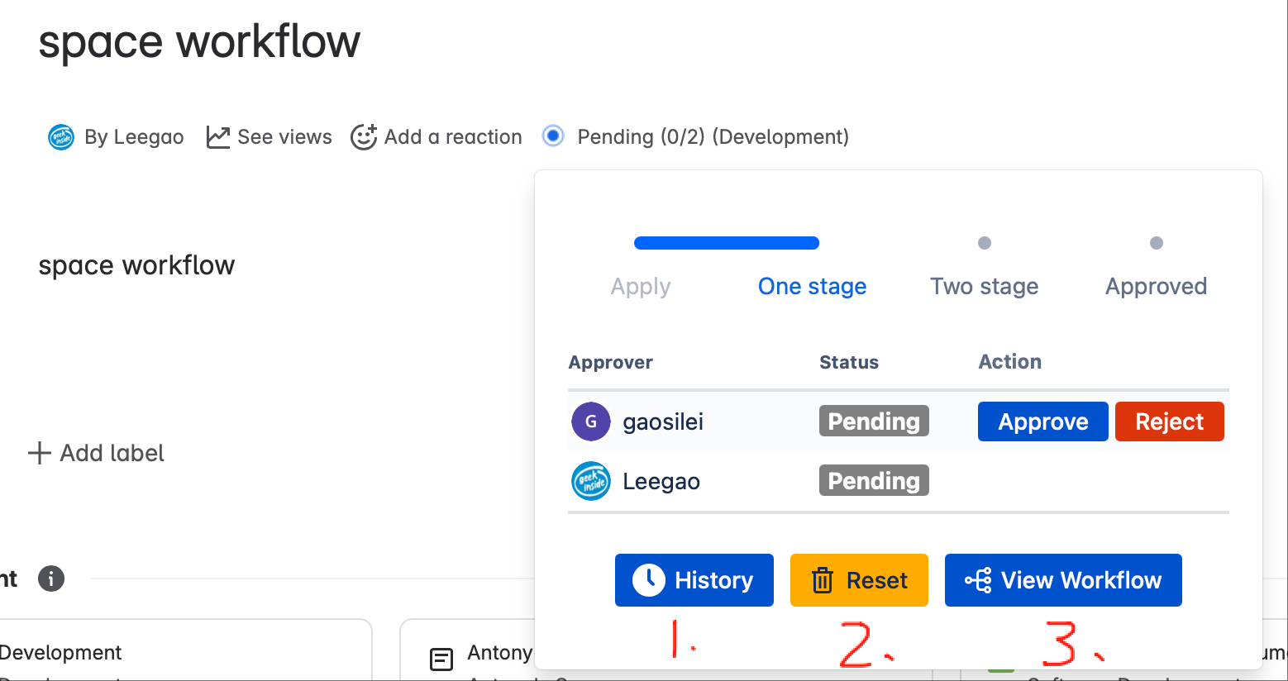Open View Workflow diagram

pyautogui.click(x=1063, y=580)
